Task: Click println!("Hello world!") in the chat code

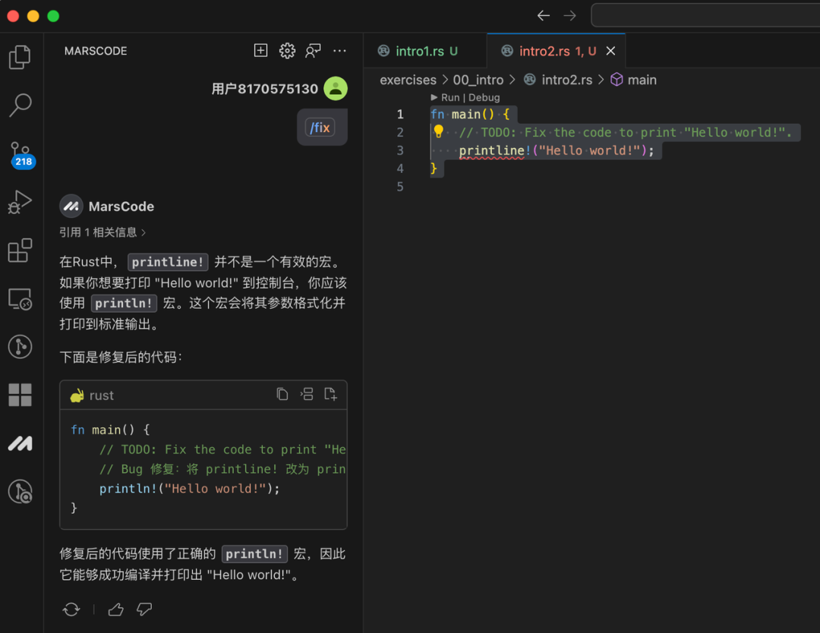Action: (189, 489)
